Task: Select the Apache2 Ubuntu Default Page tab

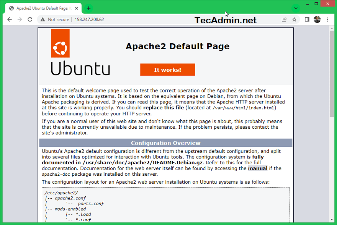Action: pyautogui.click(x=43, y=8)
